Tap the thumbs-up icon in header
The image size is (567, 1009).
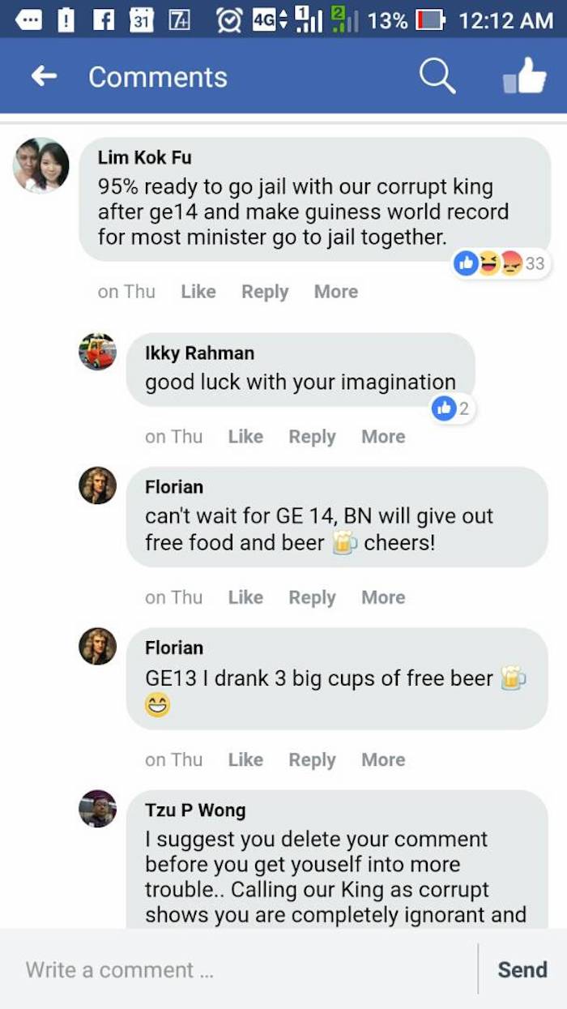coord(524,76)
